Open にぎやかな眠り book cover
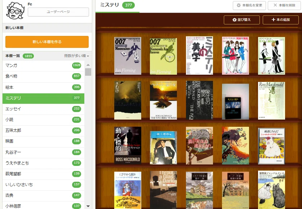 (x=128, y=190)
